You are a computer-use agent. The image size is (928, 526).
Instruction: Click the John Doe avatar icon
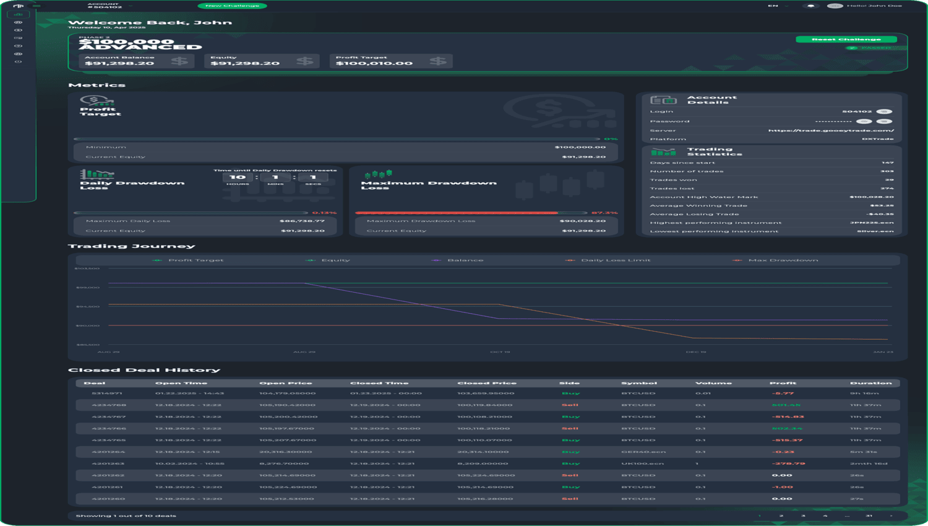click(835, 6)
